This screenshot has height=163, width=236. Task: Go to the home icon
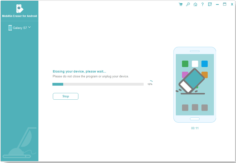pyautogui.click(x=195, y=4)
